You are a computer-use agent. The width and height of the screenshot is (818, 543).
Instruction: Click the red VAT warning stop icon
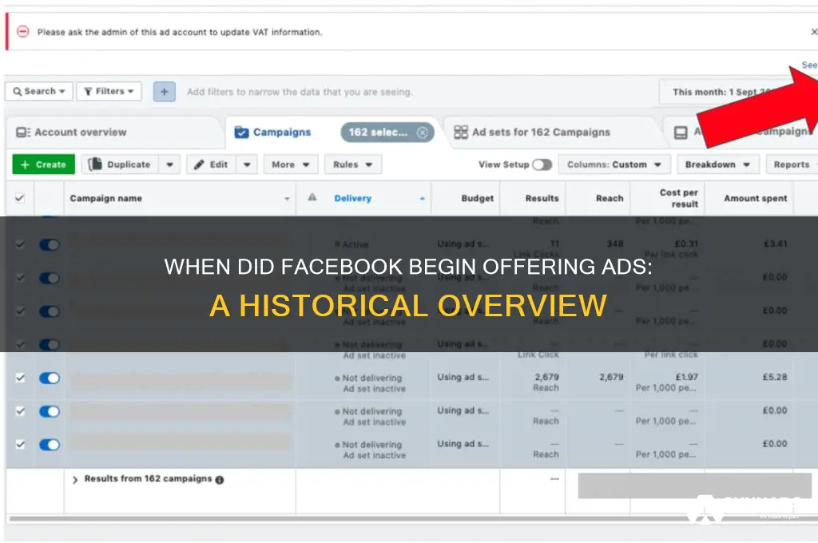click(x=22, y=32)
